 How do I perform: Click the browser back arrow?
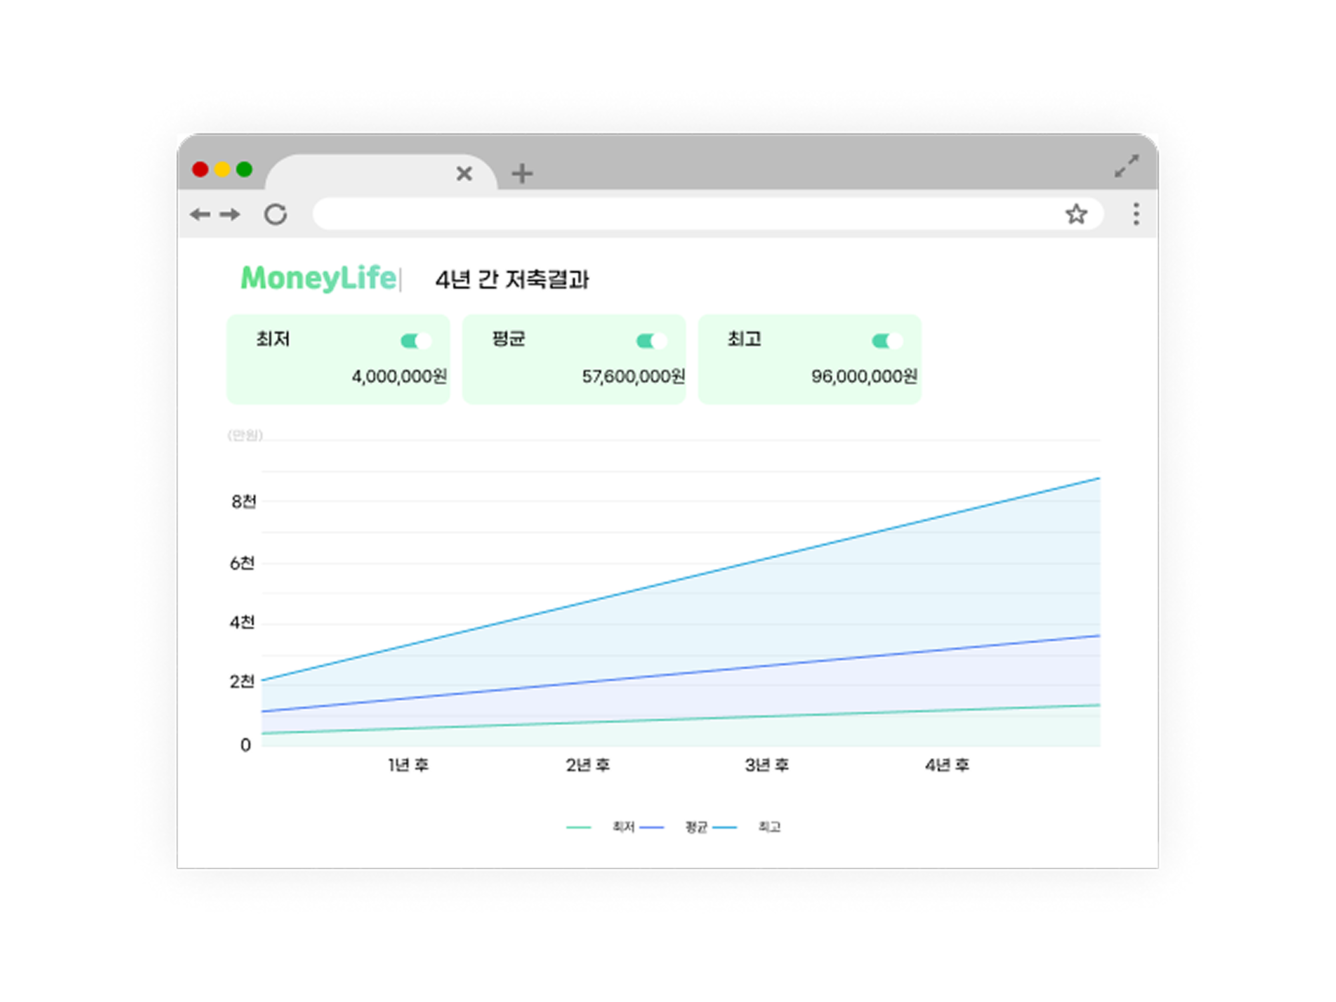(200, 214)
